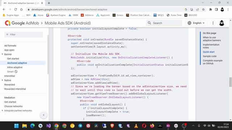Open Position Size Calculator bookmark
Image resolution: width=232 pixels, height=130 pixels.
click(138, 15)
